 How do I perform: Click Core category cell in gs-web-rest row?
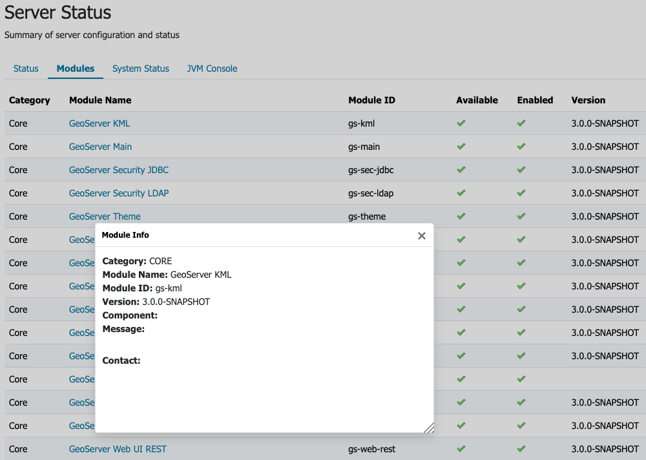click(x=18, y=449)
